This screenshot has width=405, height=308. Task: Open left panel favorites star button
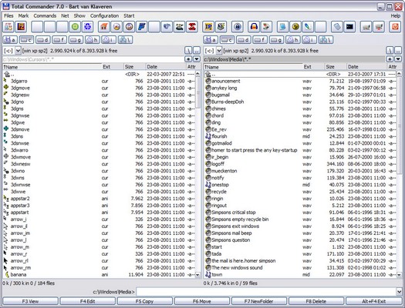[188, 59]
